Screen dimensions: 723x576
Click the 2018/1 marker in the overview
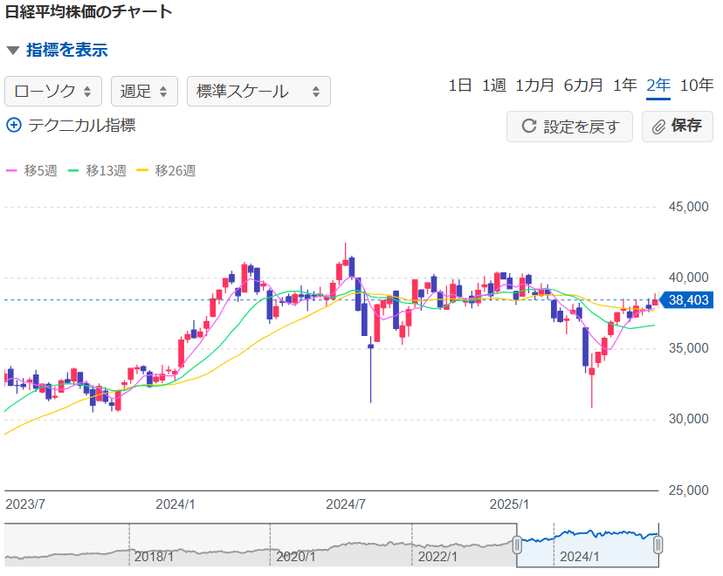154,557
